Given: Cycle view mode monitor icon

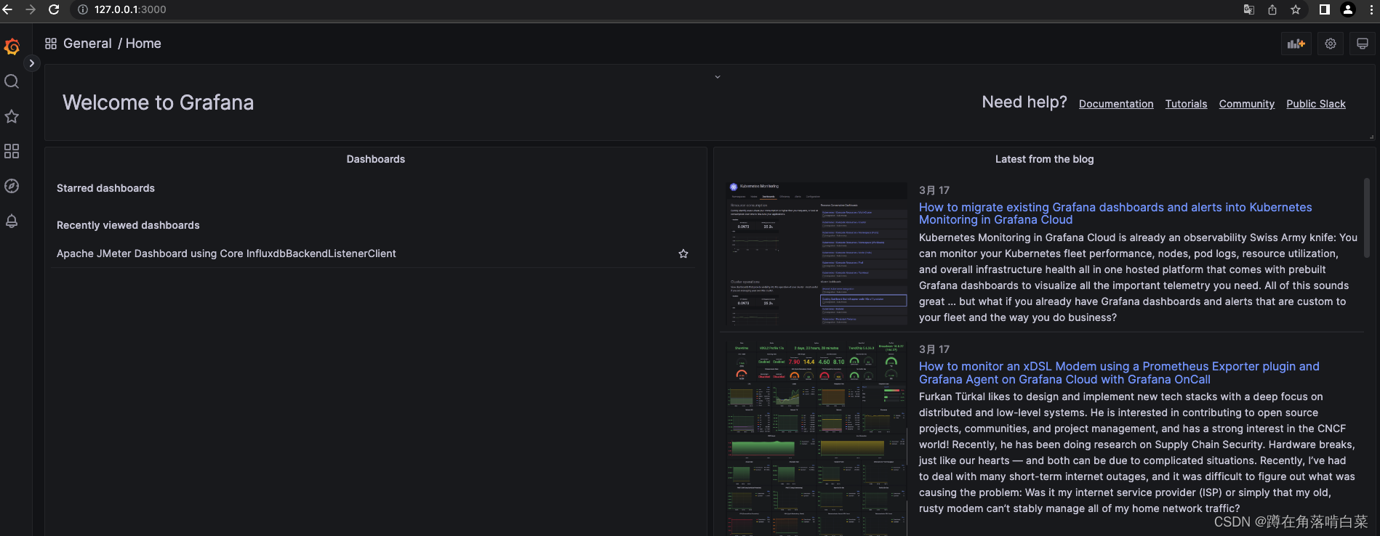Looking at the screenshot, I should [x=1363, y=44].
